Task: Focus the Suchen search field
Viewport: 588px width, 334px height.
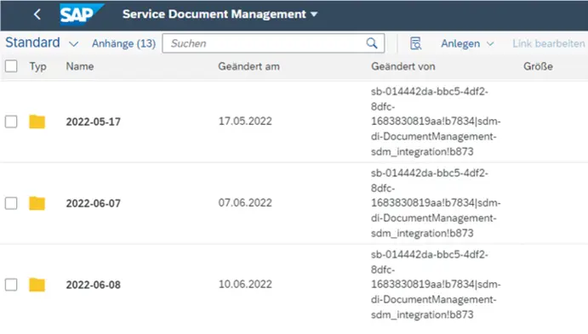Action: pos(273,43)
